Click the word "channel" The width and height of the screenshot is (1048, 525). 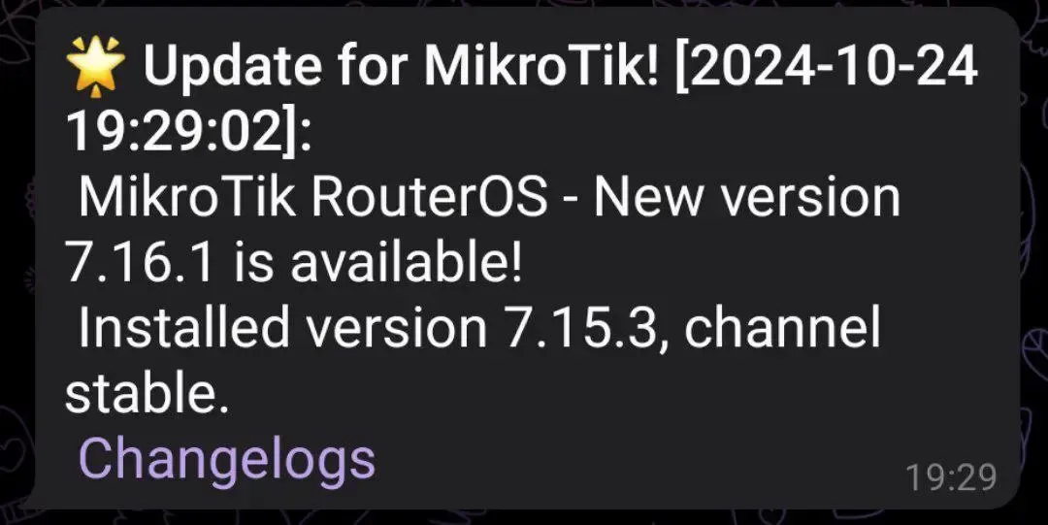click(783, 328)
